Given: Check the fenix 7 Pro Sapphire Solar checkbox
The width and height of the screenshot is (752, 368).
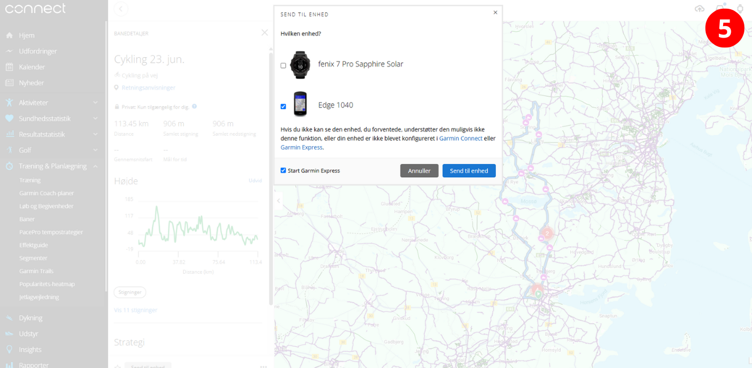Looking at the screenshot, I should pyautogui.click(x=283, y=65).
